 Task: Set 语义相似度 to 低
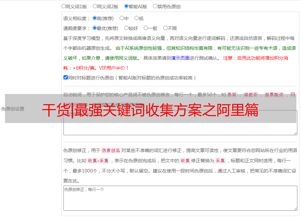136,18
